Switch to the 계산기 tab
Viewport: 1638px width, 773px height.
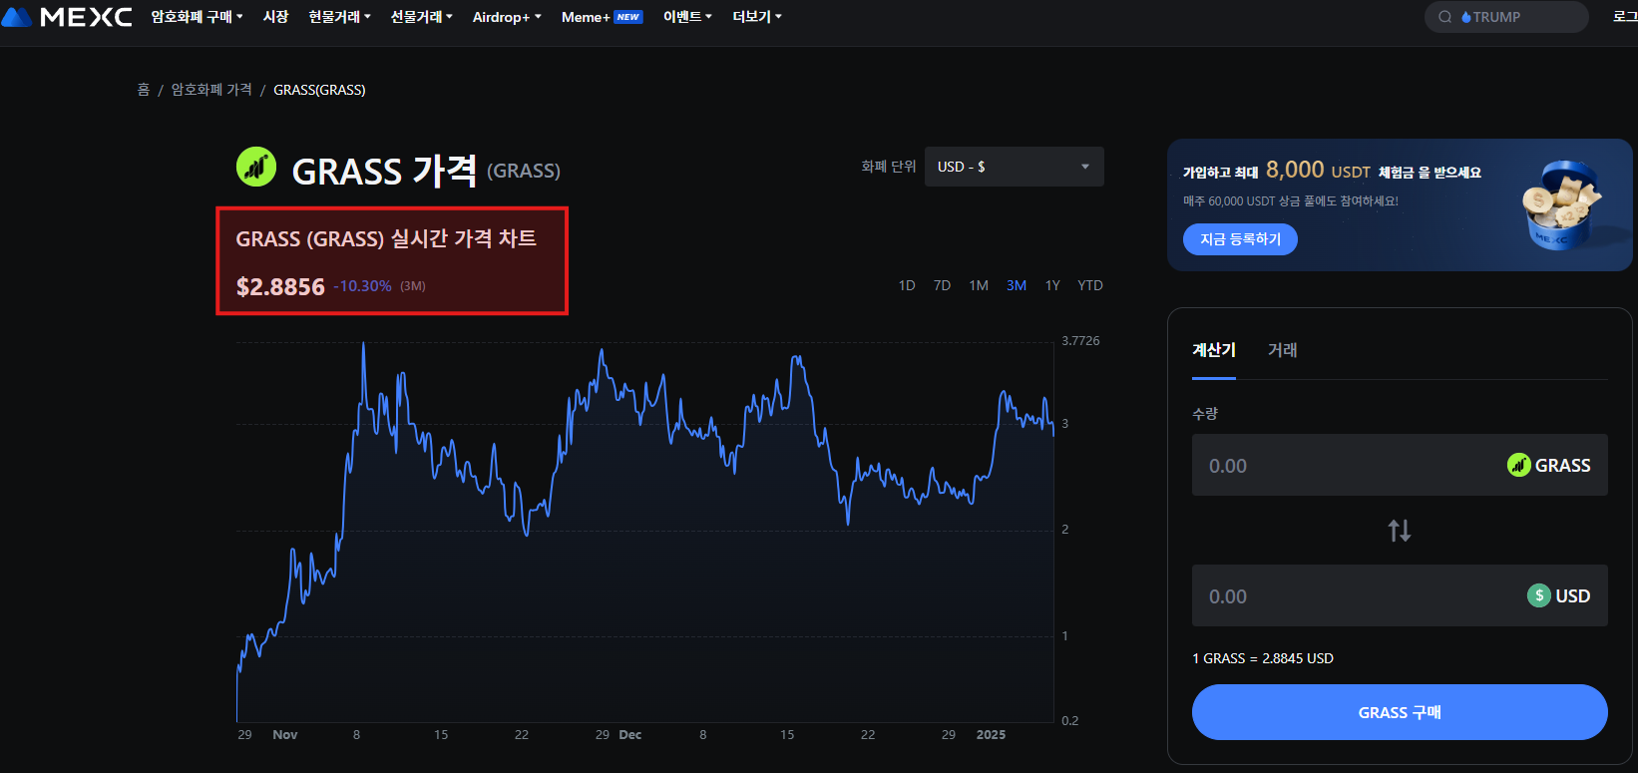coord(1214,350)
